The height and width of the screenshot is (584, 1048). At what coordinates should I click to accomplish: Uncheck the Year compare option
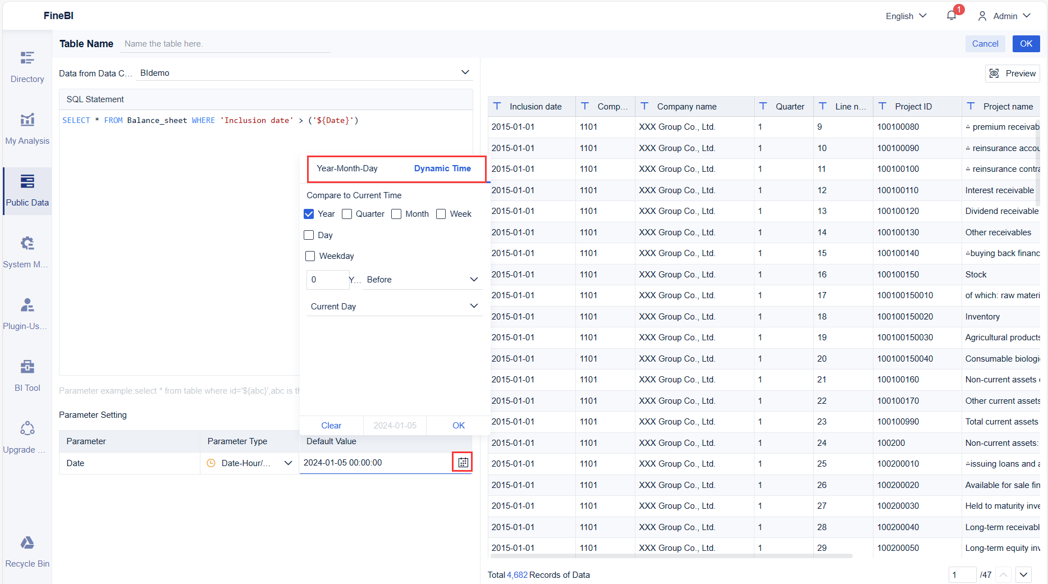click(309, 213)
